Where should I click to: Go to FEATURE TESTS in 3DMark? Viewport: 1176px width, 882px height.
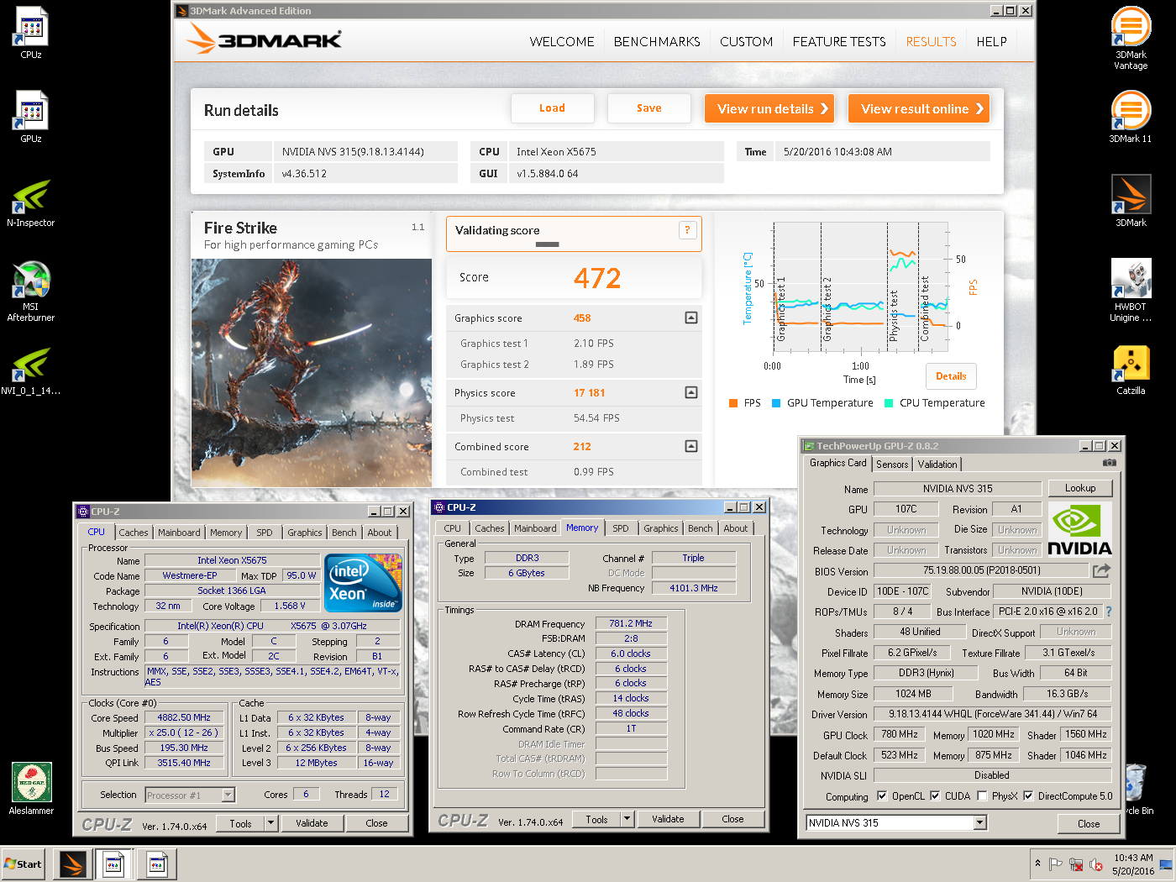point(839,41)
